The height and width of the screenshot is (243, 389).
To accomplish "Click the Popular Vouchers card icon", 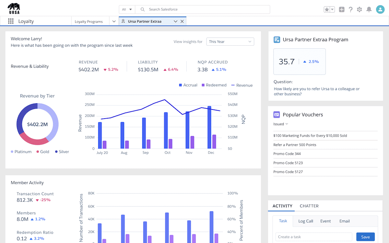I will pos(277,114).
